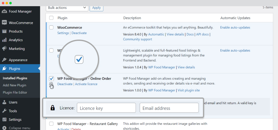Go to the Products menu
The image size is (278, 130).
[20, 31]
